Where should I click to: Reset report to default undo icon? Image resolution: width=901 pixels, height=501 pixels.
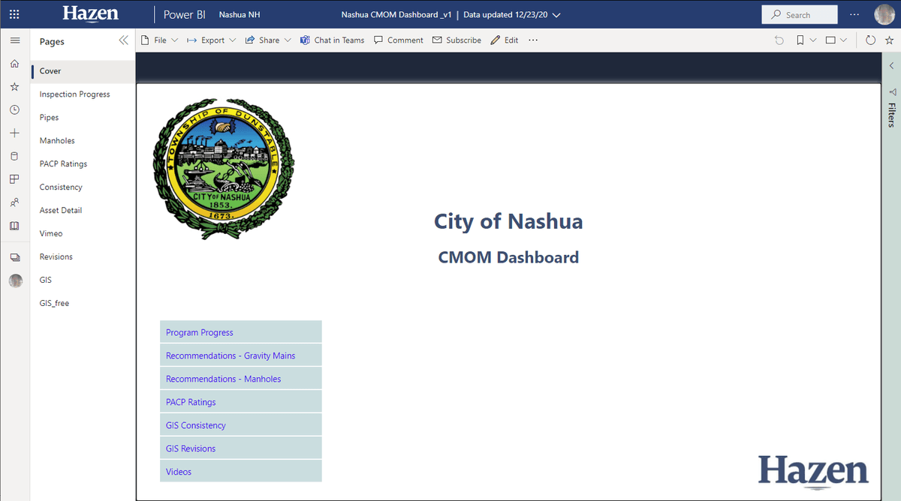(x=779, y=40)
